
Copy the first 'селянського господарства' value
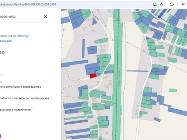coord(43,86)
